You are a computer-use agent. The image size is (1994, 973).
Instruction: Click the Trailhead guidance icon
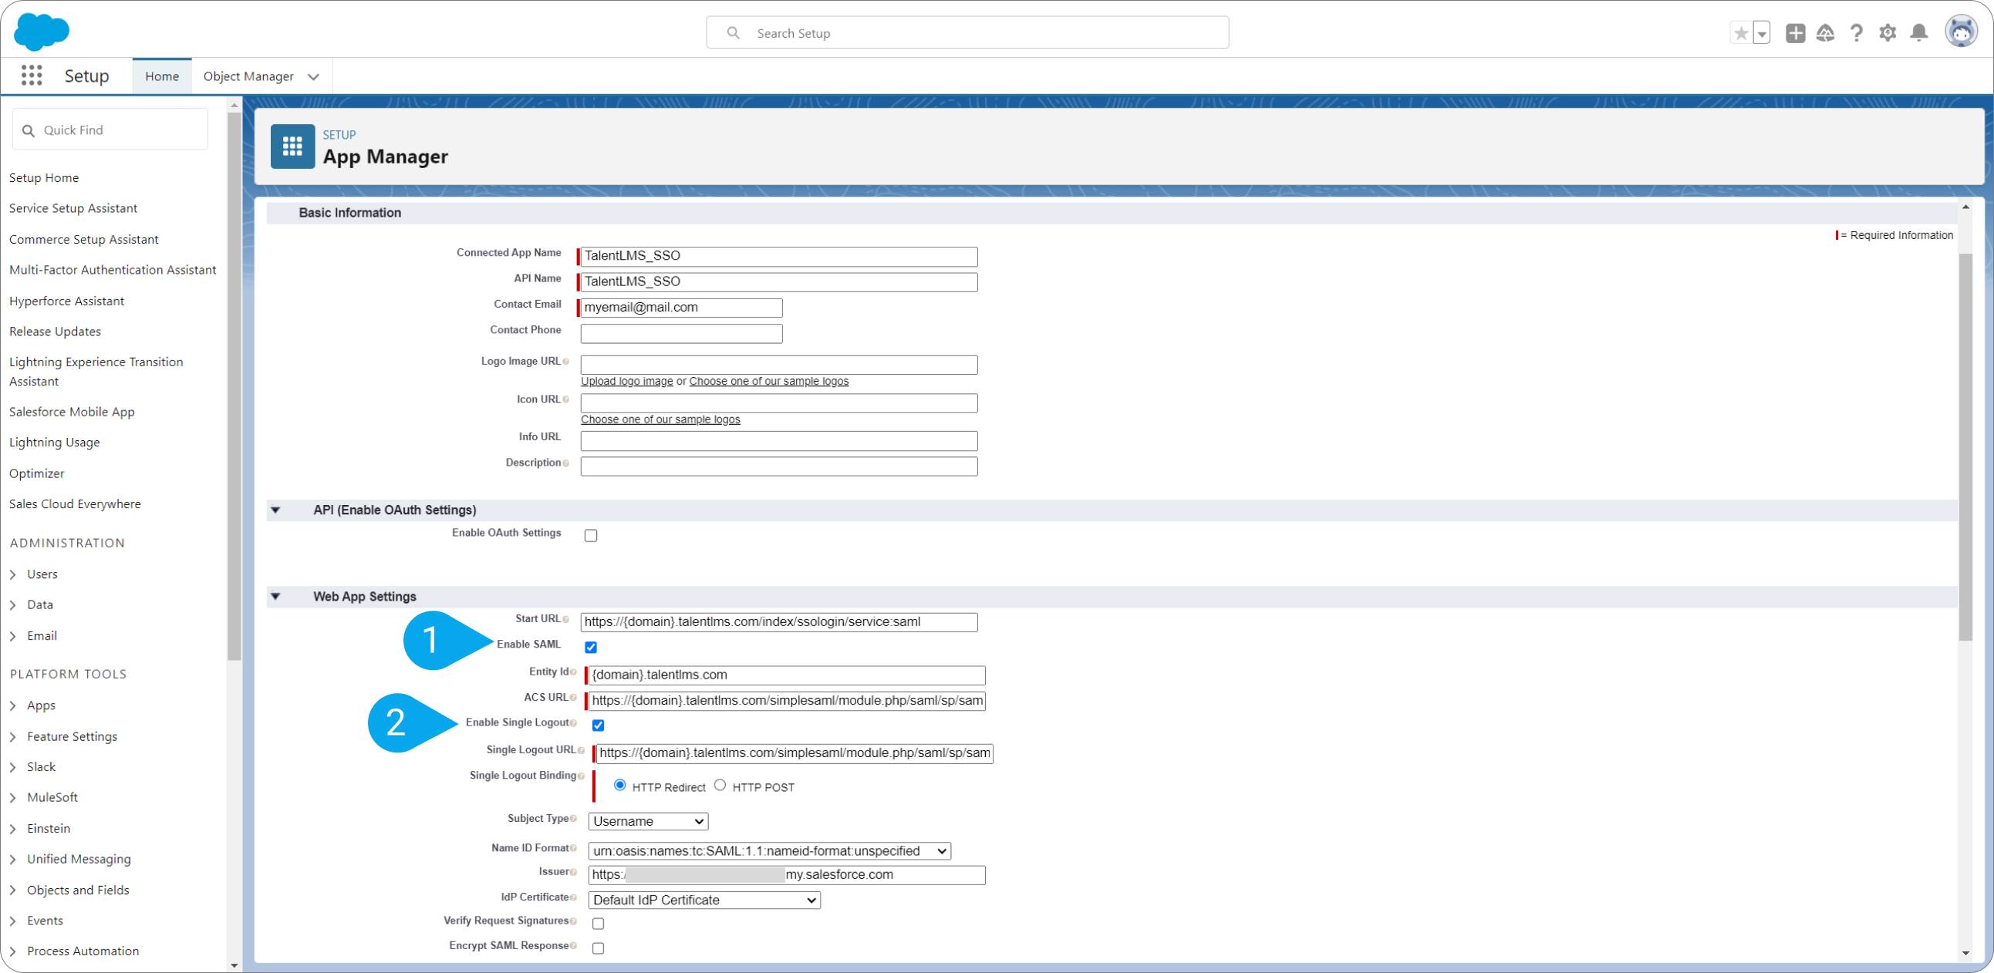[1825, 33]
